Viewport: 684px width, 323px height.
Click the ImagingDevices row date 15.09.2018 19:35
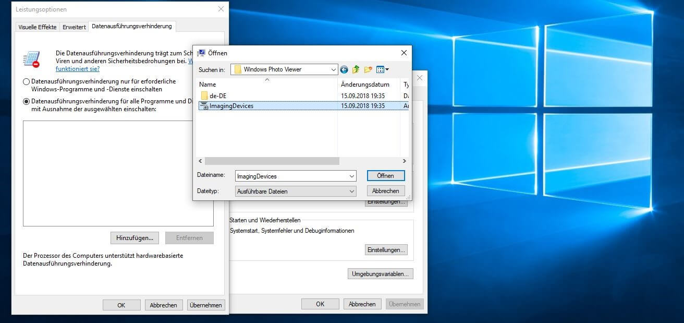click(363, 106)
